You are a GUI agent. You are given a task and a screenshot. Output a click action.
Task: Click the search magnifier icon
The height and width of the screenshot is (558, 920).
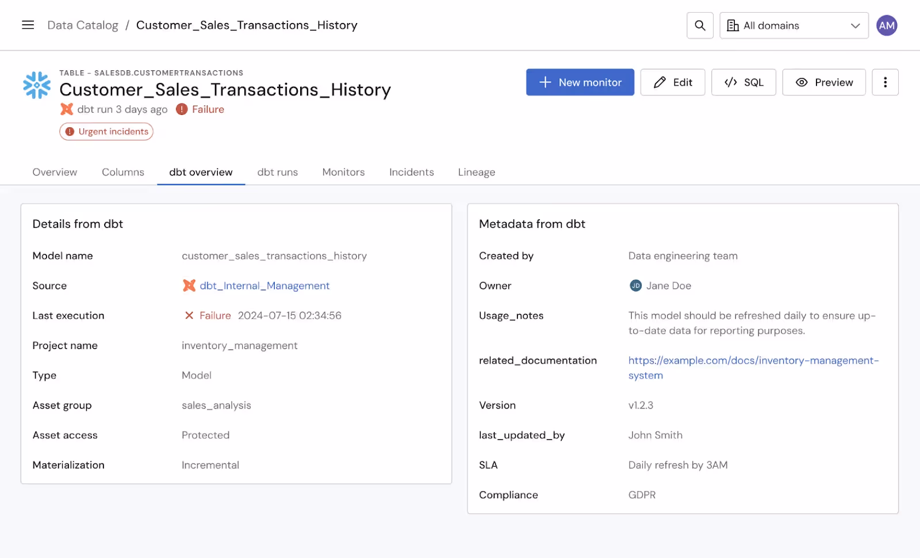(700, 25)
